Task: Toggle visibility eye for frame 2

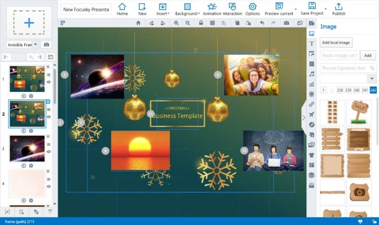Action: (49, 117)
